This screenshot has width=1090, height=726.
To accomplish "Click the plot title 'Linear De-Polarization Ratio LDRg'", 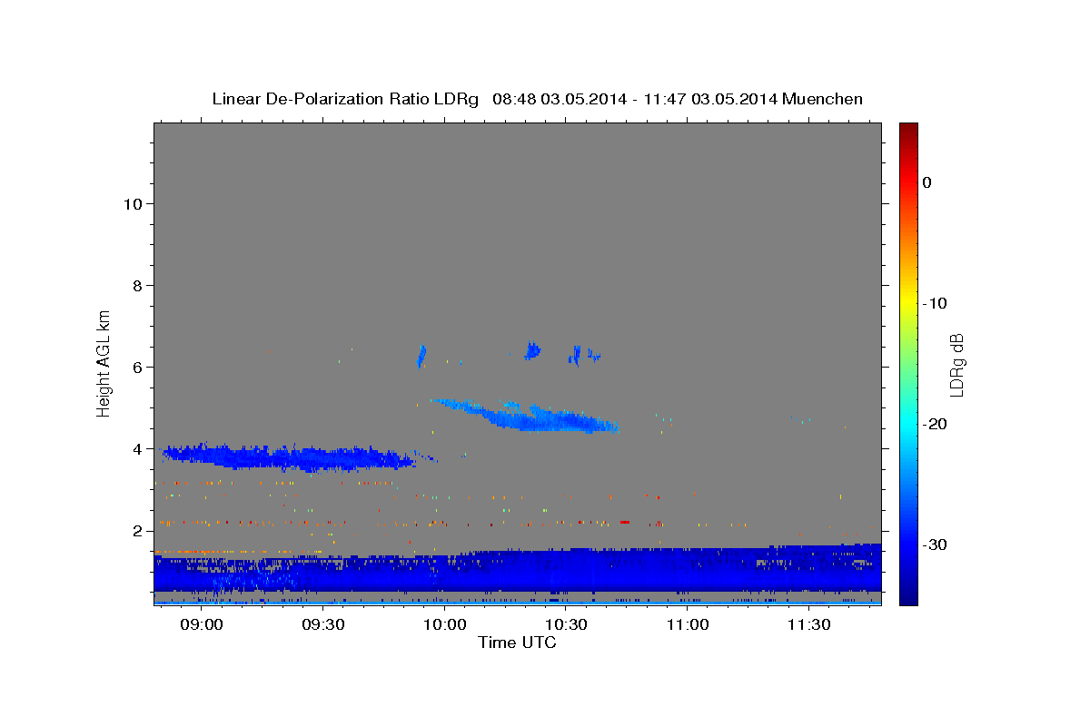I will pos(345,99).
